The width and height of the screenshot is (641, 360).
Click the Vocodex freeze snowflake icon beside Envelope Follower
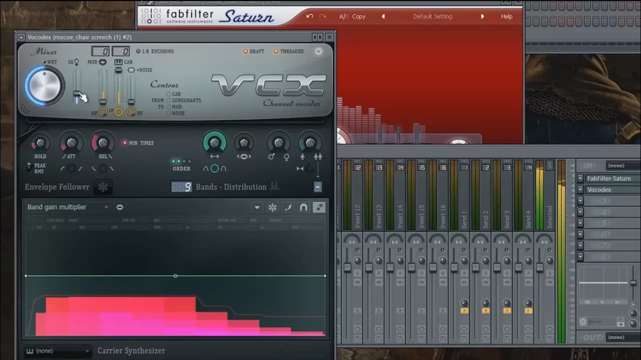(x=103, y=187)
